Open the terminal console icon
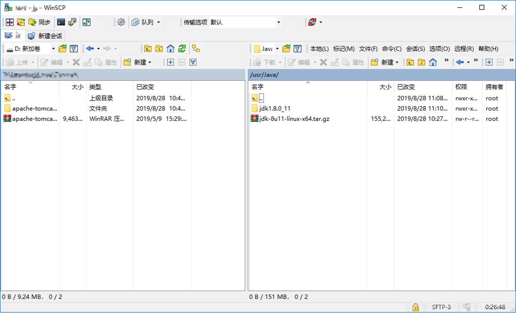Viewport: 516px width, 313px height. (x=61, y=22)
